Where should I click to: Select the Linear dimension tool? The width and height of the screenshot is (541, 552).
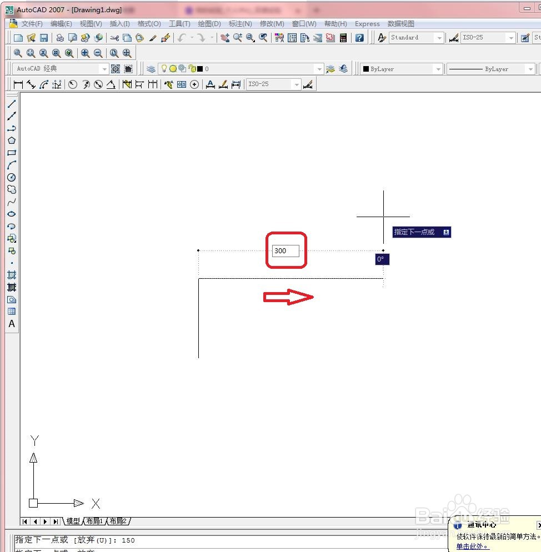tap(18, 84)
